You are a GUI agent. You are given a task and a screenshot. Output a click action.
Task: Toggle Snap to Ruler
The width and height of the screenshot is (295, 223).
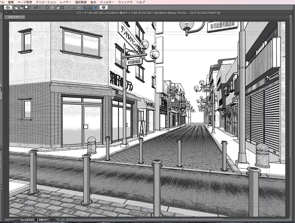tap(85, 8)
